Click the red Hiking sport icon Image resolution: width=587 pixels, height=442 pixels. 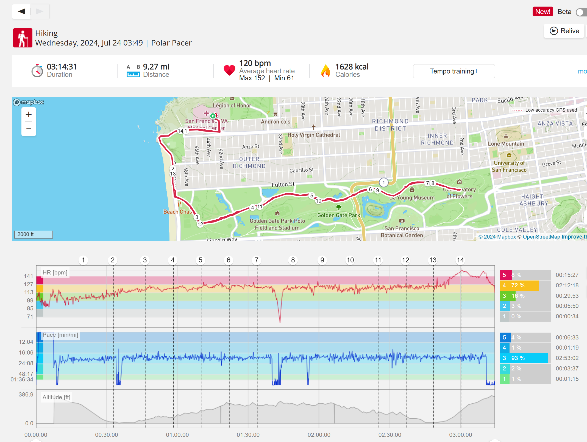click(x=23, y=38)
